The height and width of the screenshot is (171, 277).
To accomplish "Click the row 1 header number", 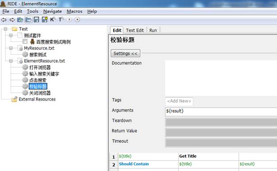I will [x=114, y=157].
